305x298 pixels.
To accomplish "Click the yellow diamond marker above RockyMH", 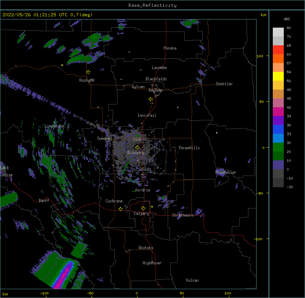I will coord(88,72).
